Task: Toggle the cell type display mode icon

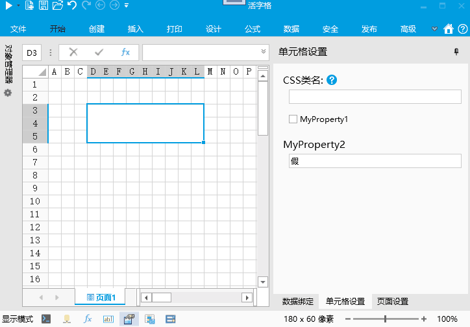Action: (108, 319)
